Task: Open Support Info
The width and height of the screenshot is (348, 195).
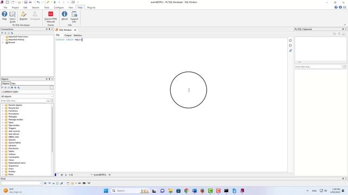Action: [x=74, y=17]
